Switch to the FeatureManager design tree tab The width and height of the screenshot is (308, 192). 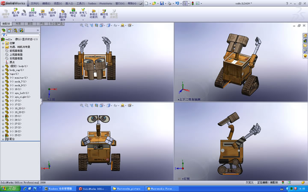[x=3, y=30]
